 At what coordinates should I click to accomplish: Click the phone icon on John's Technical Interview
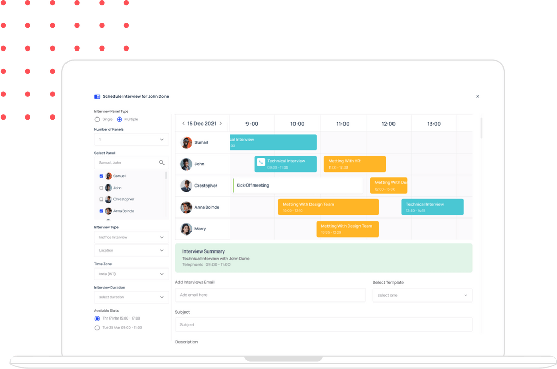260,161
